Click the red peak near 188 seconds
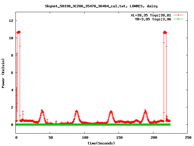Viewport: 194px width, 146px height. 145,110
